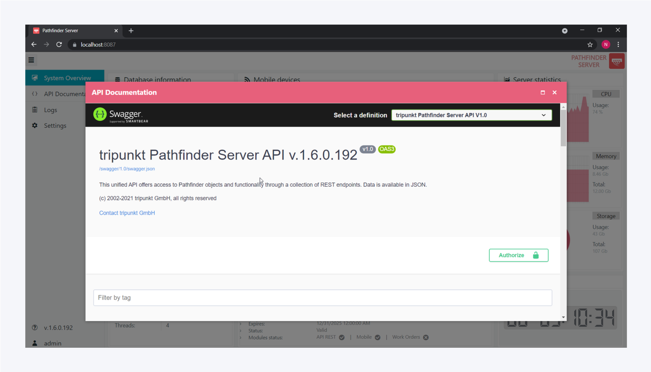Click the '(c) 2002-2021 tripunkt GmbH' copyright text
Image resolution: width=651 pixels, height=372 pixels.
coord(158,198)
